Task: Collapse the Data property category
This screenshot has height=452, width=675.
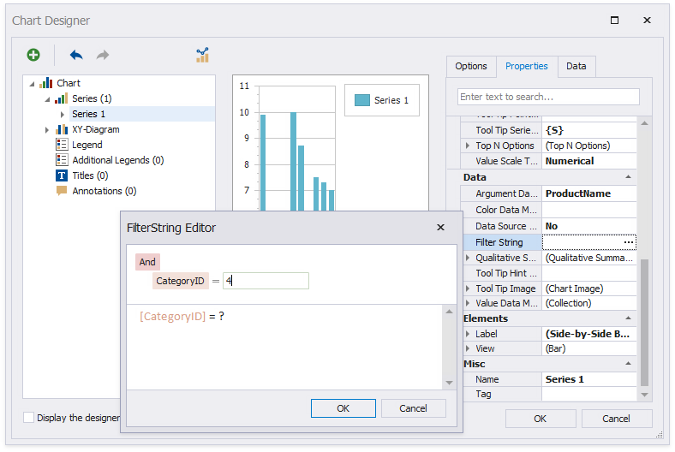Action: (629, 177)
